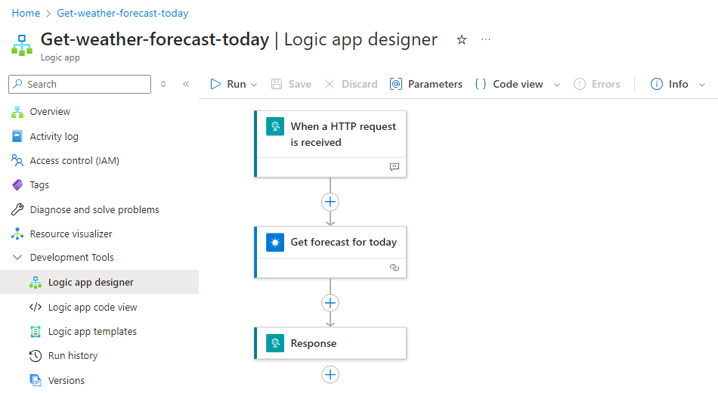Open the Info toolbar item

670,84
